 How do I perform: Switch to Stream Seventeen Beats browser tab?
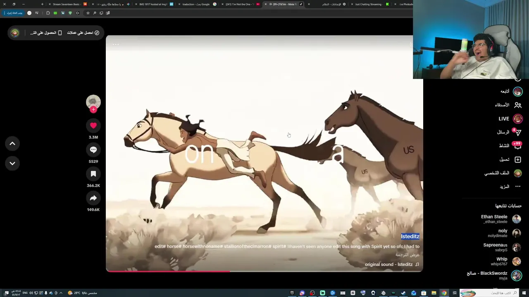pyautogui.click(x=68, y=4)
